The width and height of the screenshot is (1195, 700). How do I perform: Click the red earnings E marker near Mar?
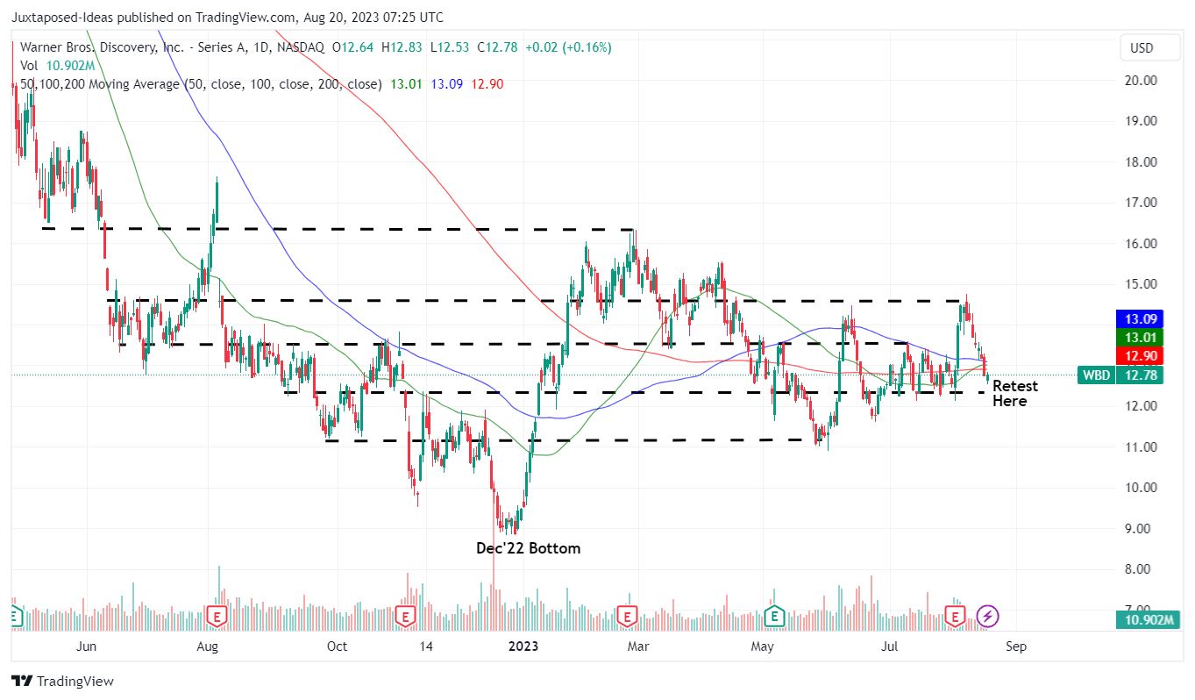click(626, 616)
